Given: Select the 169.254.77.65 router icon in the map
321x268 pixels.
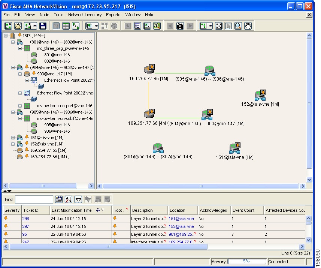Looking at the screenshot, I should [149, 69].
